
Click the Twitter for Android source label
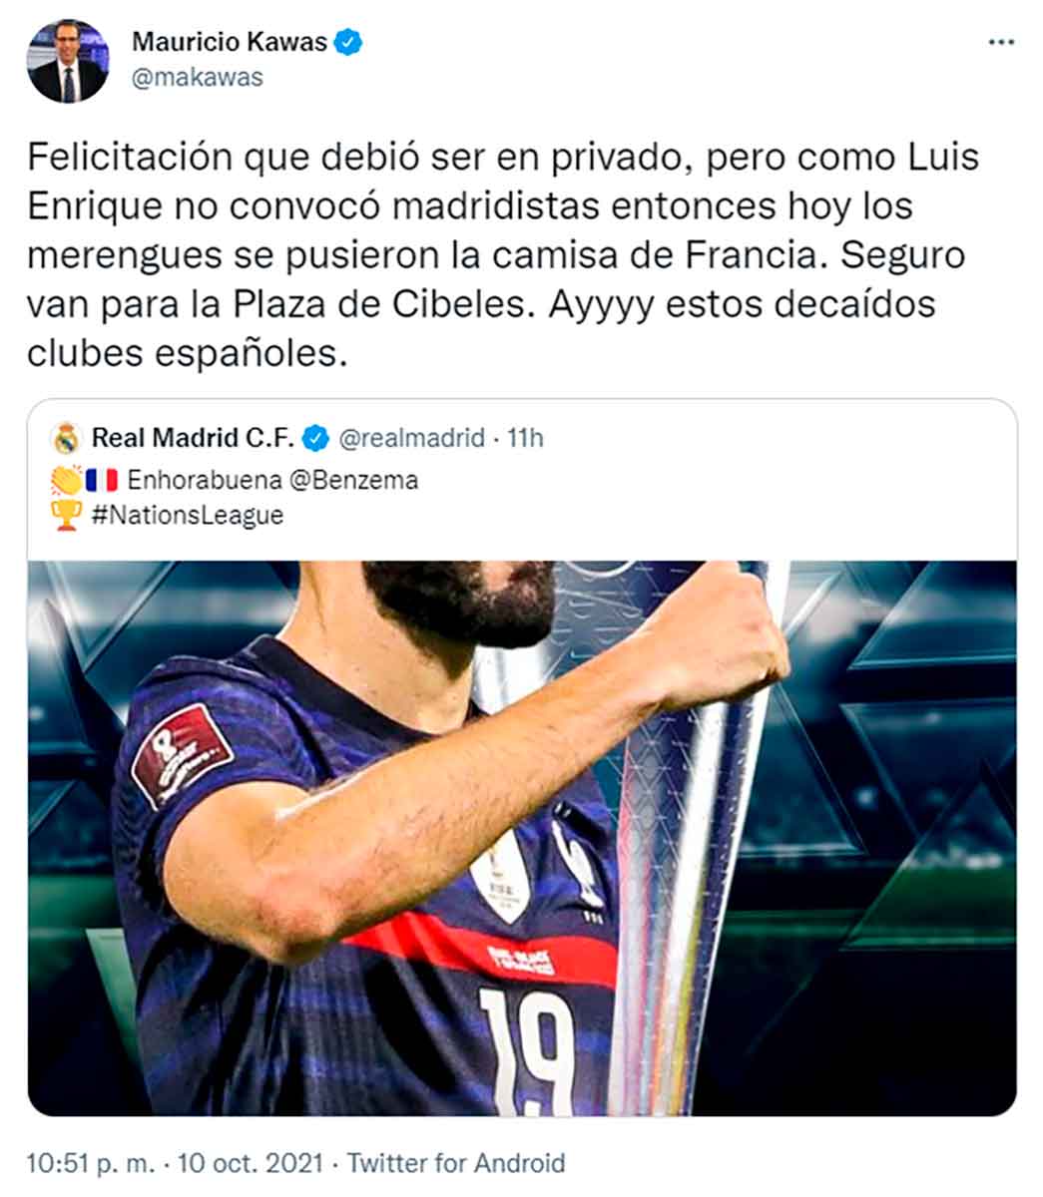point(456,1163)
